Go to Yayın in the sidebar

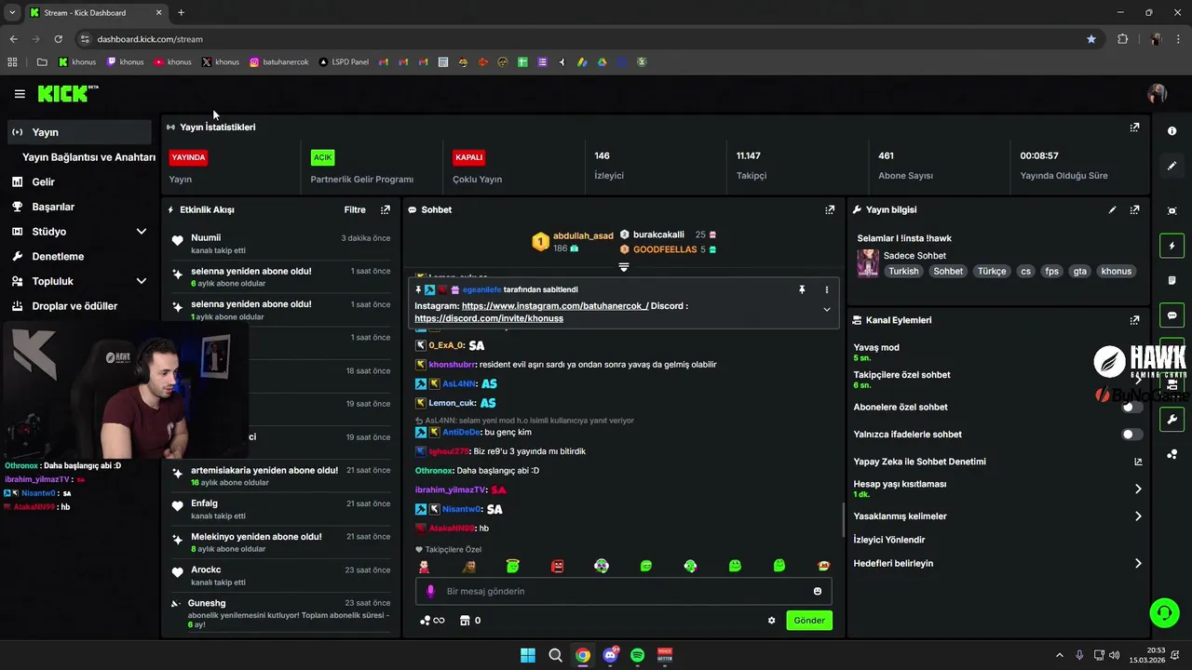pos(79,132)
